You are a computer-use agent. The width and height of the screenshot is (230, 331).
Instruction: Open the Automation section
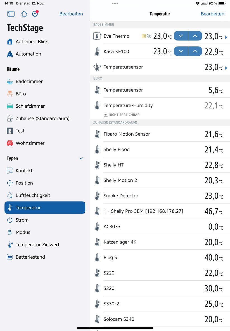(x=28, y=54)
